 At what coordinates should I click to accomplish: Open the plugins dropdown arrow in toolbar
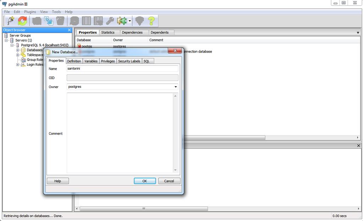tap(130, 21)
